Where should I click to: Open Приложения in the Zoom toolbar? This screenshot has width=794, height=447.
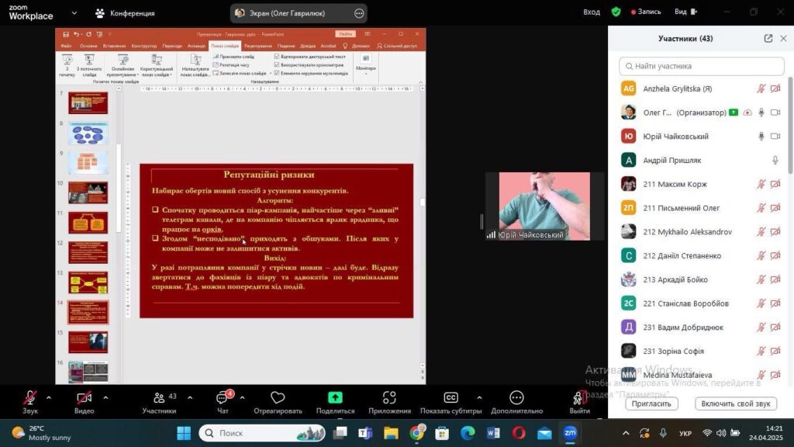pos(389,398)
